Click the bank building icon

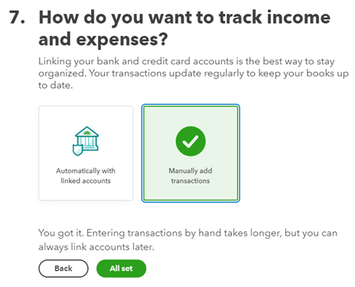click(x=86, y=141)
